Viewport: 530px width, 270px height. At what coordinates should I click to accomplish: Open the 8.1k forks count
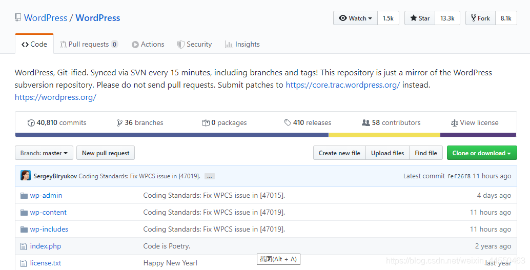tap(506, 18)
